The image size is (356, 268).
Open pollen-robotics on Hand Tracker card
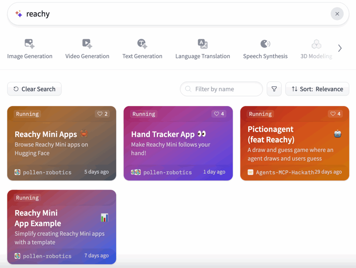coord(168,172)
